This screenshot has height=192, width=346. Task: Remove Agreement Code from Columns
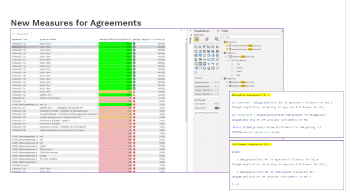tap(218, 83)
